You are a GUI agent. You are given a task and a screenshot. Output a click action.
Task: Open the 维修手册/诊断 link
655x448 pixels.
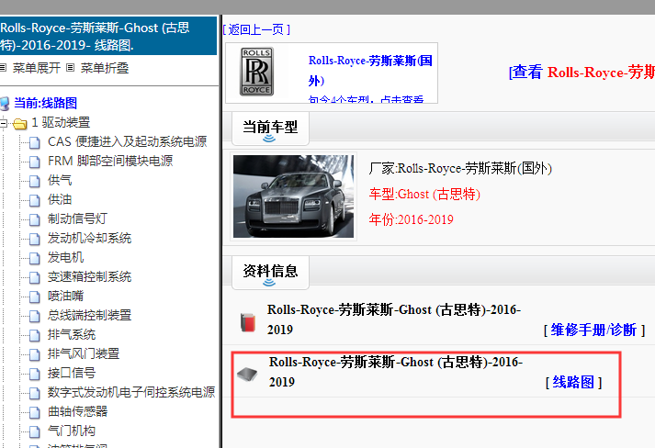[x=594, y=330]
